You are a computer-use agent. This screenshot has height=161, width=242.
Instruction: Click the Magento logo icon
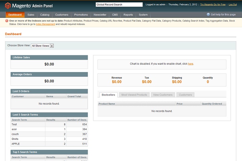[x=8, y=5]
